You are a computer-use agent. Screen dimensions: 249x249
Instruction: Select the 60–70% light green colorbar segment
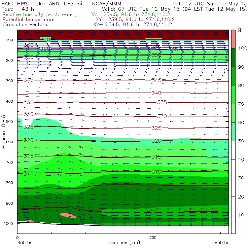[233, 113]
